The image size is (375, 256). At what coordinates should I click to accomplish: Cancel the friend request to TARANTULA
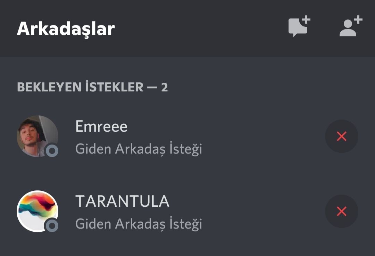coord(342,211)
